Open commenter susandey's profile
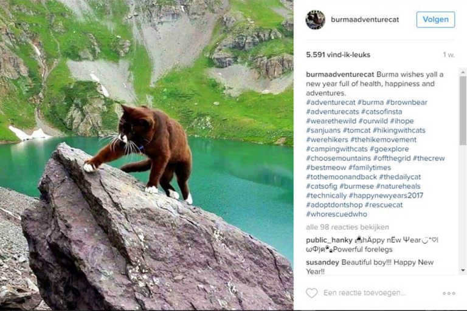This screenshot has width=467, height=311. pos(322,262)
